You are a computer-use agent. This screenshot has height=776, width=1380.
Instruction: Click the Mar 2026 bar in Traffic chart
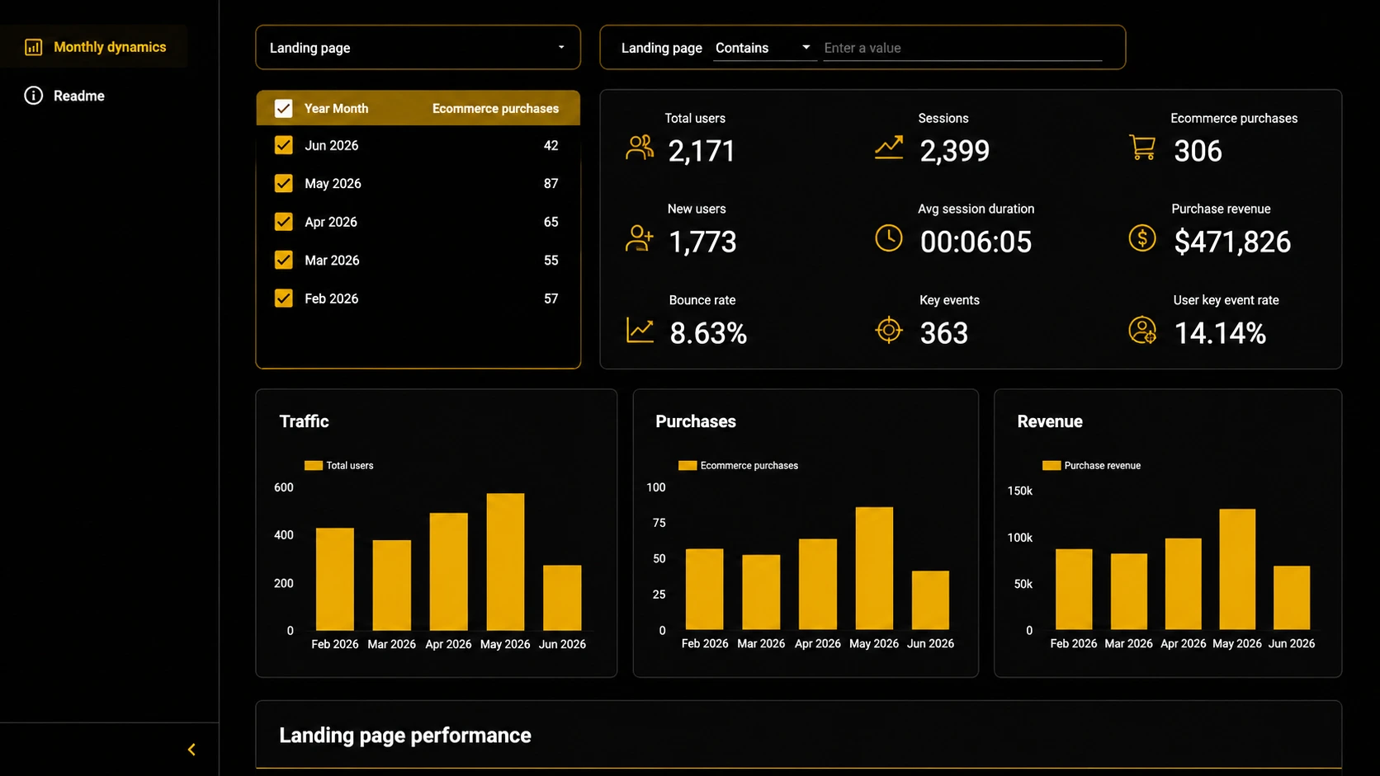392,586
